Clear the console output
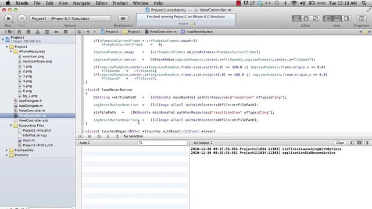Image resolution: width=372 pixels, height=209 pixels. click(339, 143)
